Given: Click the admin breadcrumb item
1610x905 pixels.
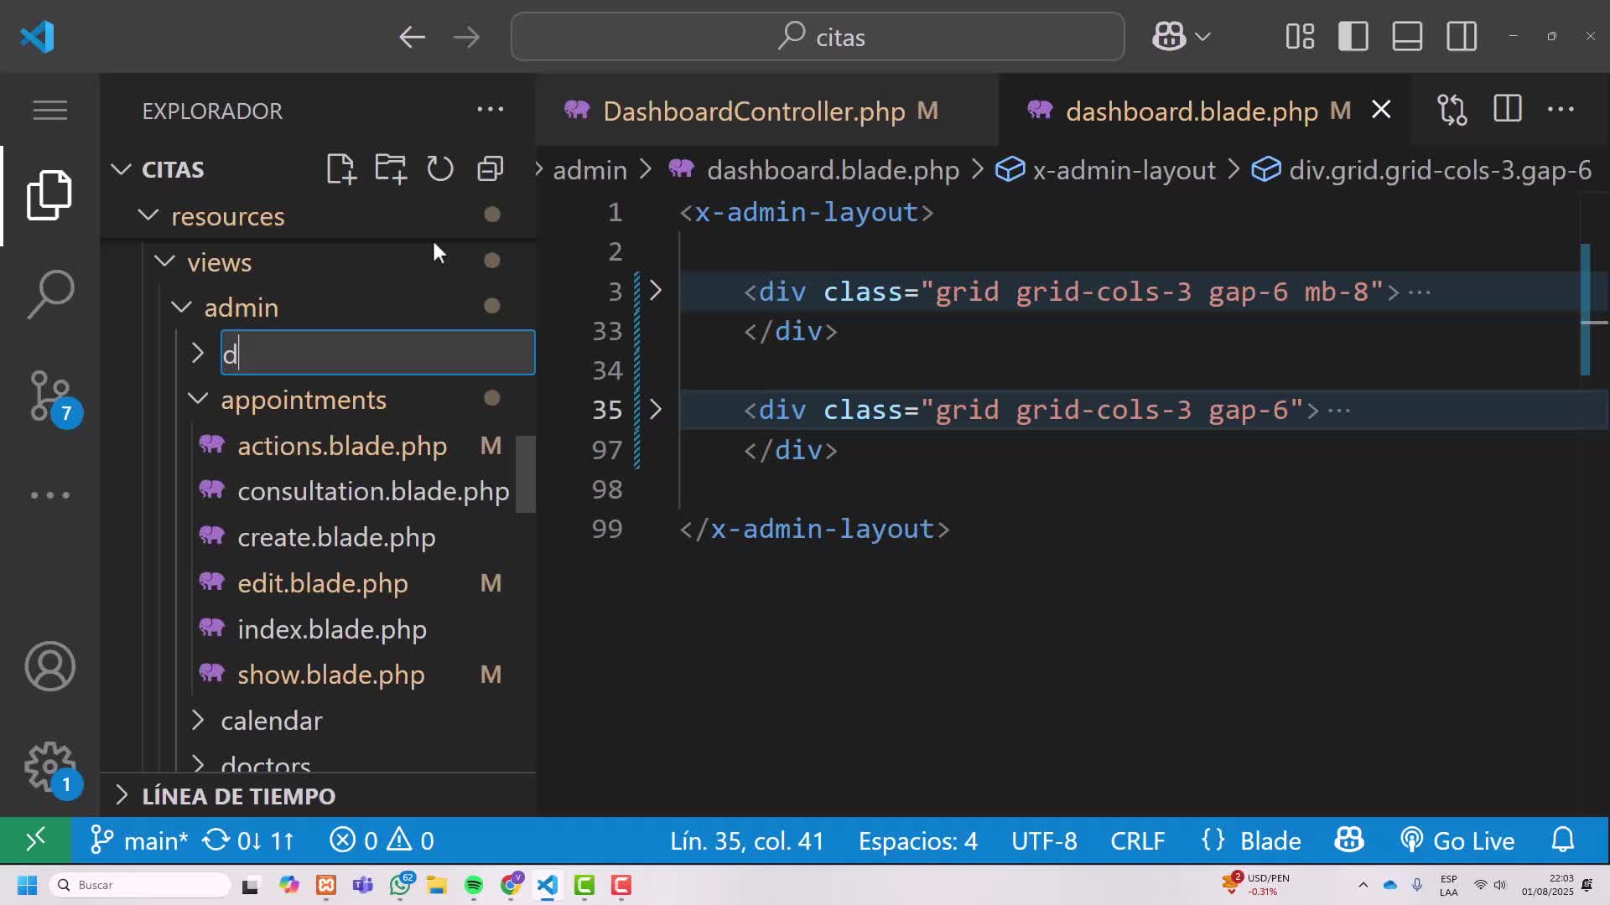Looking at the screenshot, I should pos(589,170).
